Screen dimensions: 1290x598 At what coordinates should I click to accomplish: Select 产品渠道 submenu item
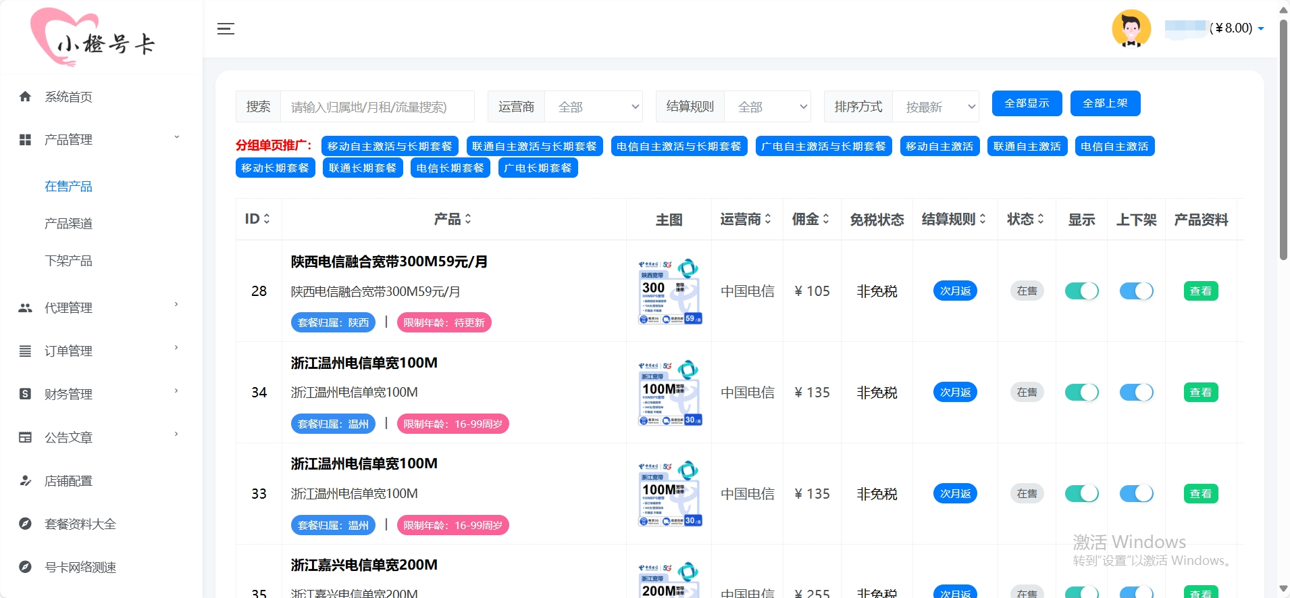68,224
